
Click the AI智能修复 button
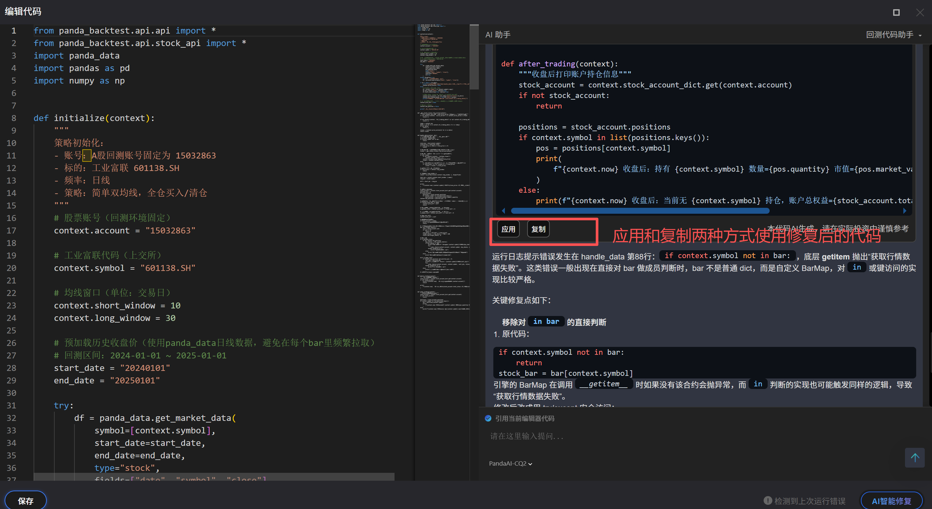click(891, 501)
